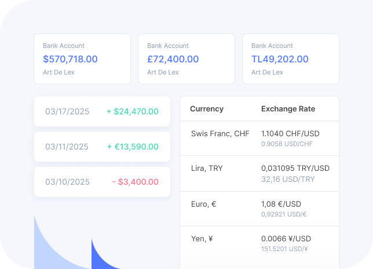Click Art De Lex under $570,718.00
This screenshot has height=269, width=373.
(x=58, y=72)
